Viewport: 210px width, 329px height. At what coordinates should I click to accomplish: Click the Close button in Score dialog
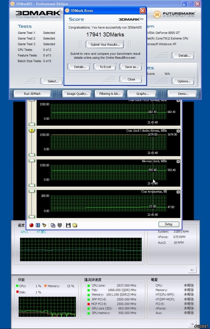pos(131,79)
